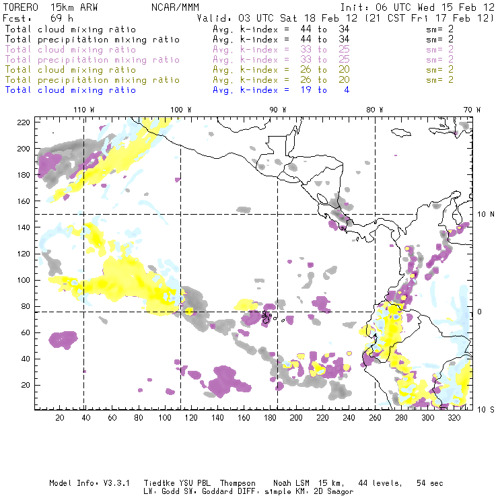Click the "Model Info: V3.3.1" footer text
This screenshot has width=498, height=498.
(x=90, y=483)
